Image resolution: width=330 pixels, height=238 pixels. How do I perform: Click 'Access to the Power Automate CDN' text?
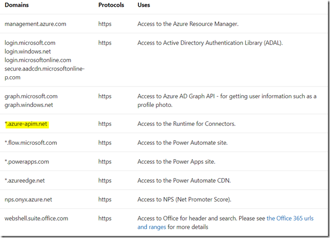click(184, 181)
